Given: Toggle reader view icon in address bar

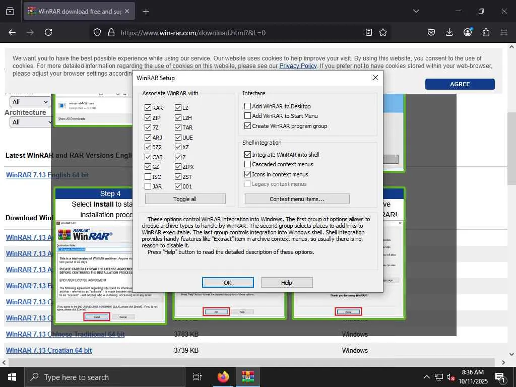Looking at the screenshot, I should point(369,32).
